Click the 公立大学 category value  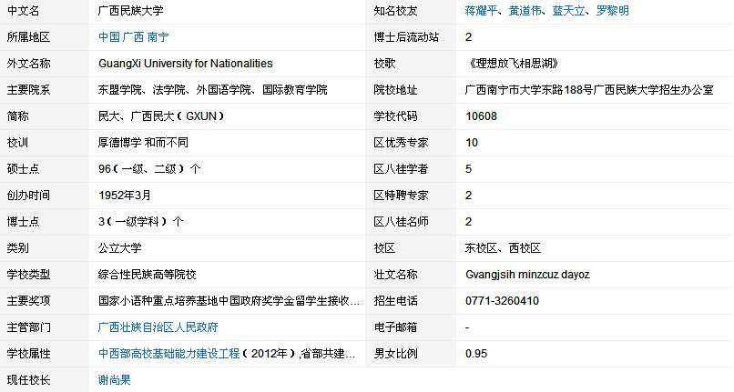(120, 248)
